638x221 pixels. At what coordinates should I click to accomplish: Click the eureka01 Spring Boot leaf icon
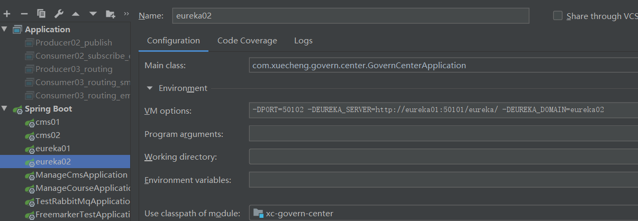pyautogui.click(x=30, y=149)
